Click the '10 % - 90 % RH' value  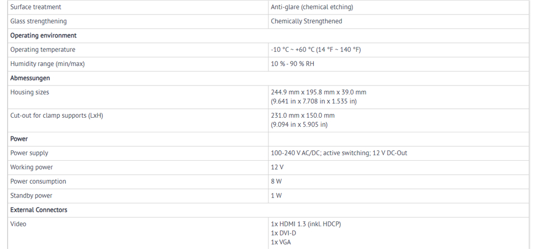point(292,64)
